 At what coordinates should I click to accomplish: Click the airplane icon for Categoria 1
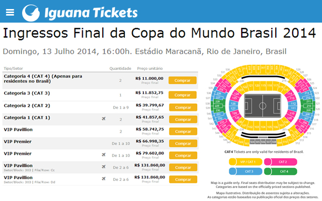(104, 119)
